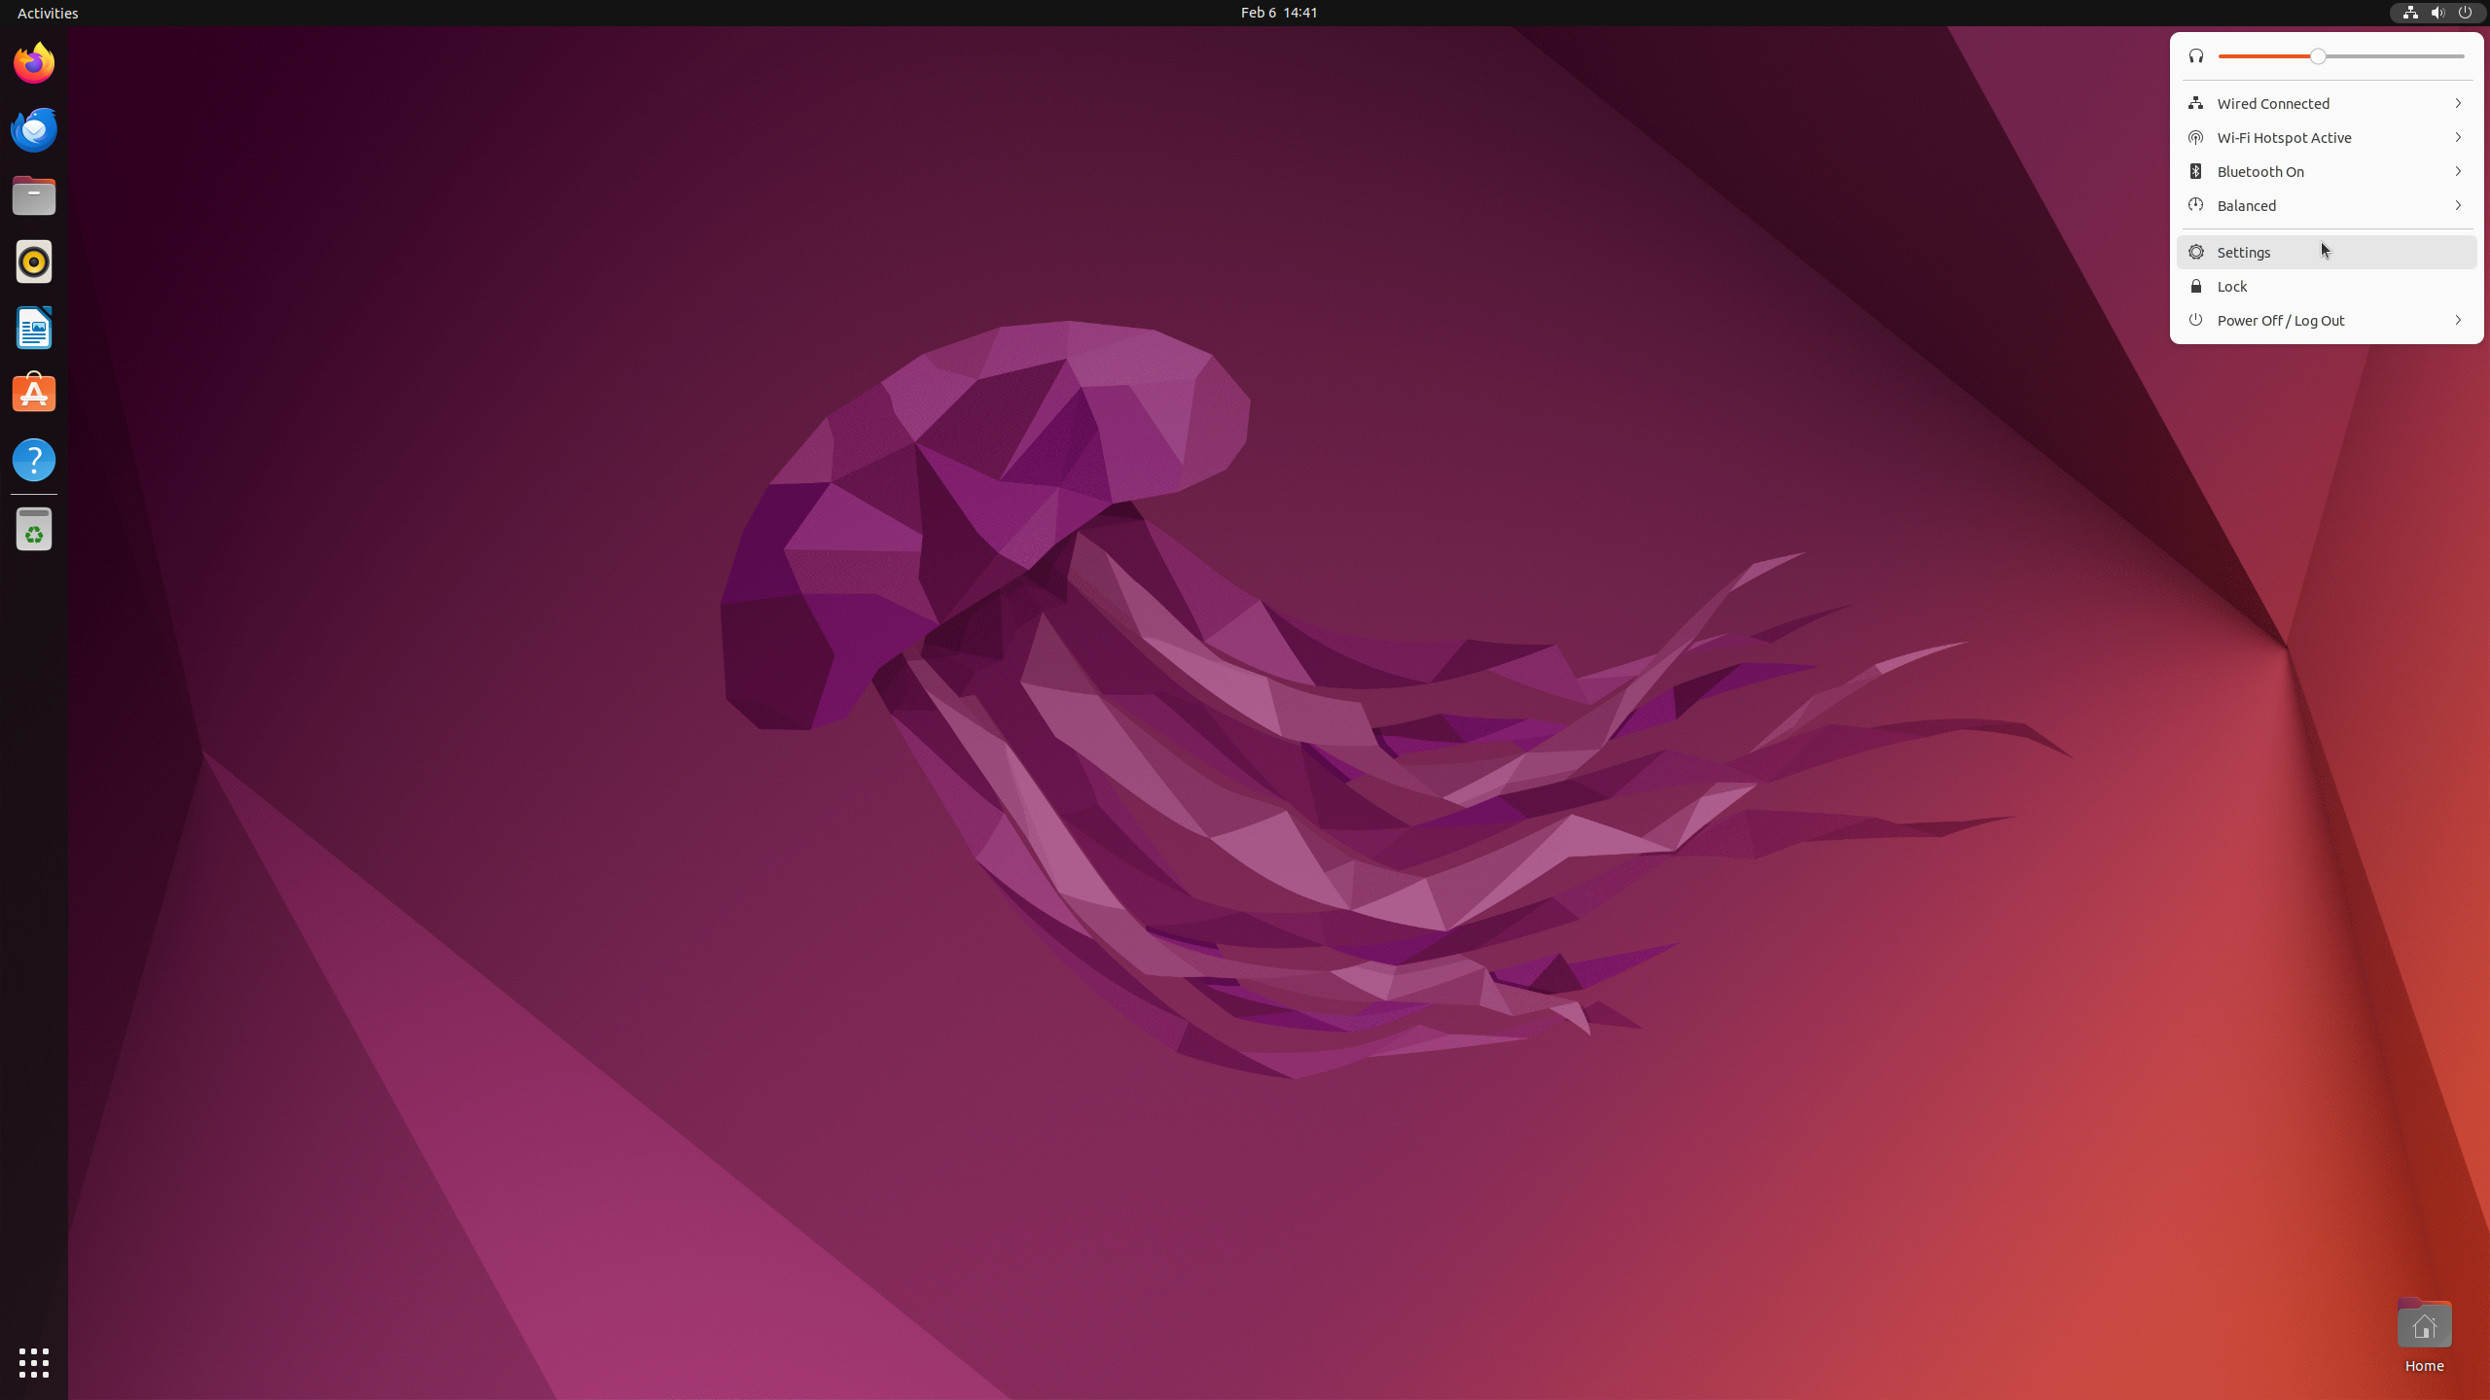Launch Rhythmbox music player

34,262
